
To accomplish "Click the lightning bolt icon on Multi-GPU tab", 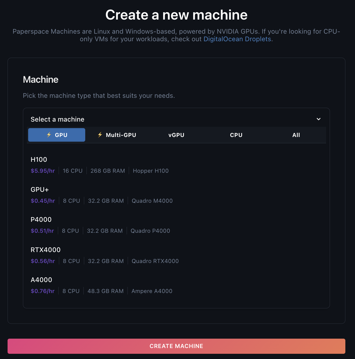I will [100, 135].
